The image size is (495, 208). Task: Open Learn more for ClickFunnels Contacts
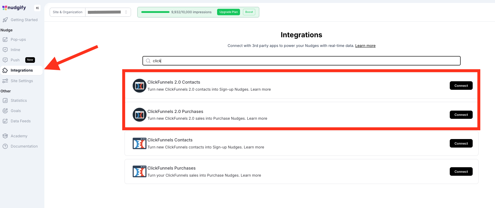tap(254, 147)
